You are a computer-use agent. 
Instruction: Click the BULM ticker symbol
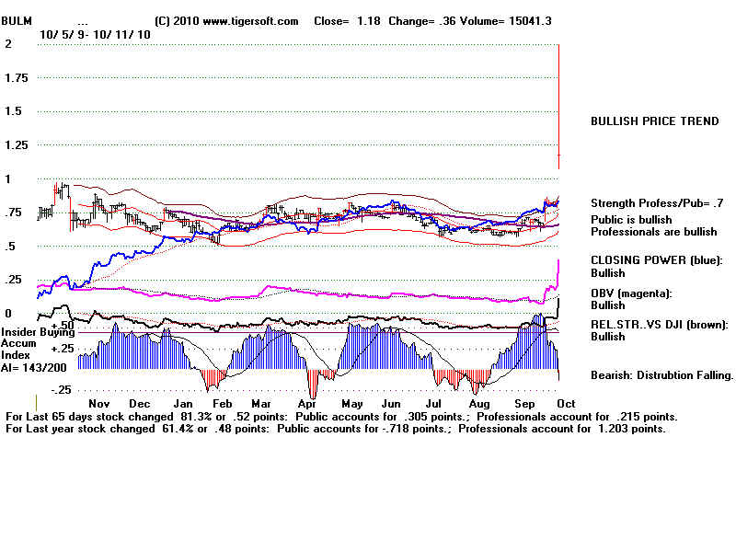17,21
